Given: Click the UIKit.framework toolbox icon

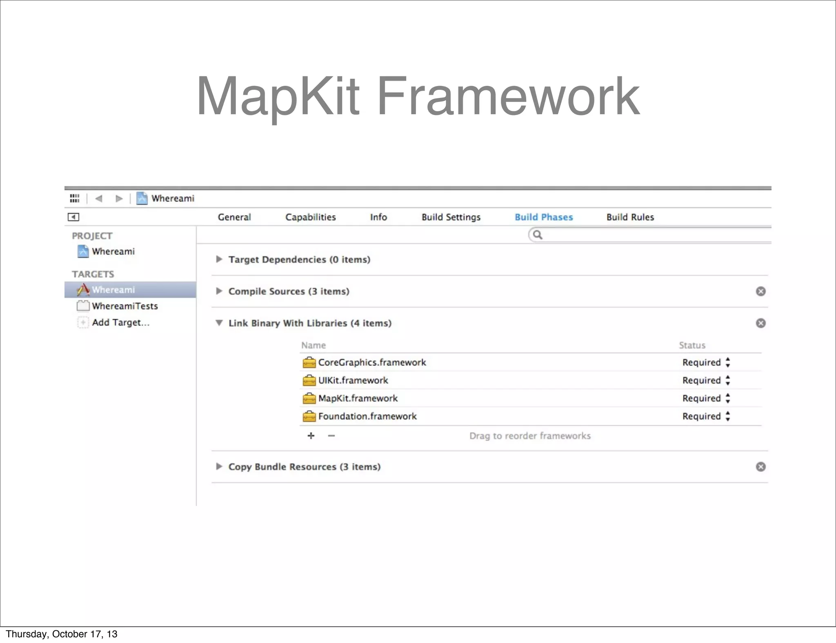Looking at the screenshot, I should point(309,380).
